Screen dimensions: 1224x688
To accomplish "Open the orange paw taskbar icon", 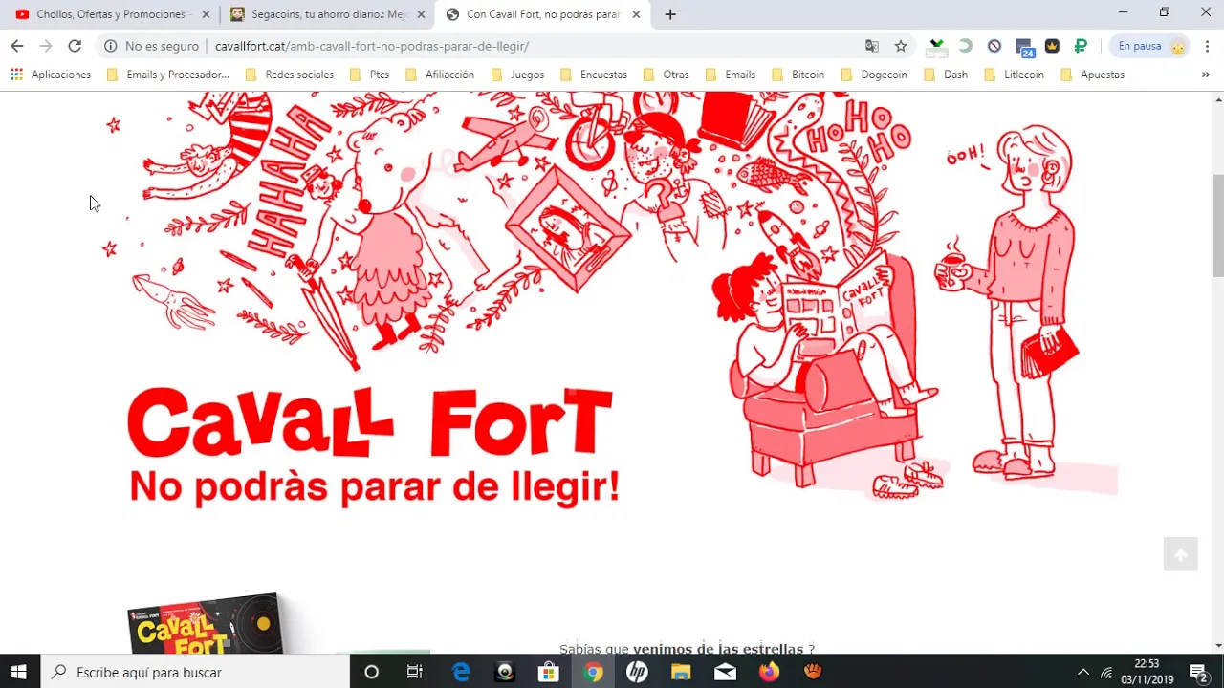I will pyautogui.click(x=813, y=672).
